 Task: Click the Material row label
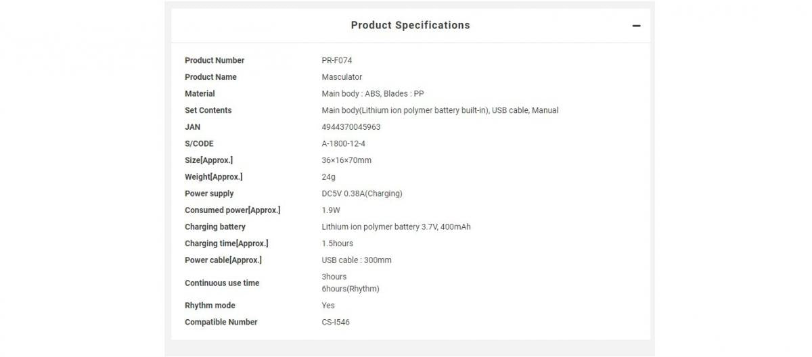tap(200, 93)
